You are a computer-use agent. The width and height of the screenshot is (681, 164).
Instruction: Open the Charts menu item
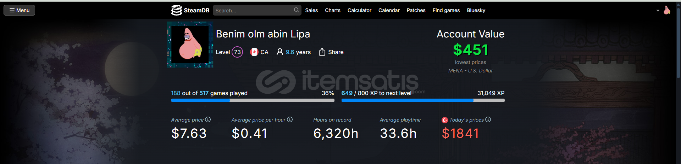tap(333, 10)
